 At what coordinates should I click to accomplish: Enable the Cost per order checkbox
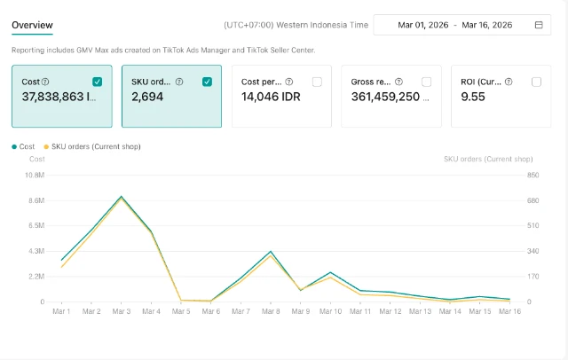pyautogui.click(x=317, y=82)
